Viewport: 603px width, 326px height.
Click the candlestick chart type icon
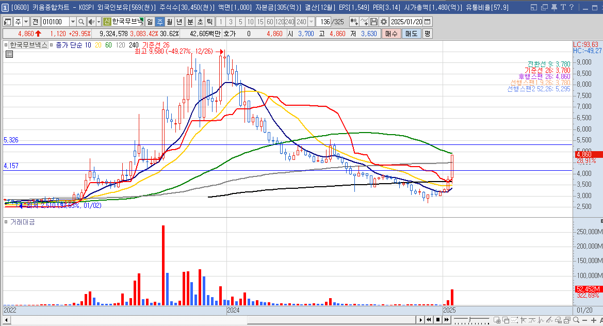point(354,22)
